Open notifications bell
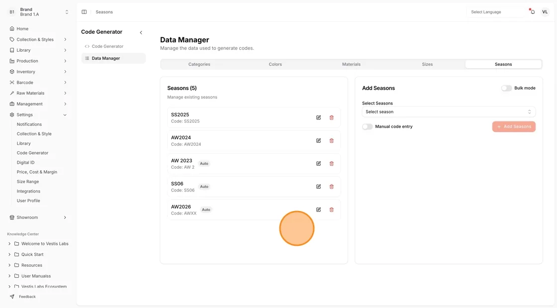 [533, 12]
